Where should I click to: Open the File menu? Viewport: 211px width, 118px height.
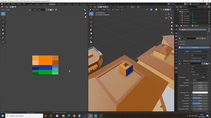pyautogui.click(x=5, y=4)
